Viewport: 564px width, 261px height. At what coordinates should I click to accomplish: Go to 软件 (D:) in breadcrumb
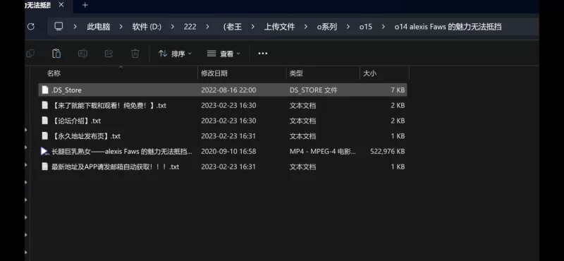tap(147, 27)
